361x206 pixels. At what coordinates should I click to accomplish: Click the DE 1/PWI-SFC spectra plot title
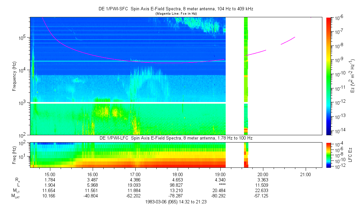[176, 9]
